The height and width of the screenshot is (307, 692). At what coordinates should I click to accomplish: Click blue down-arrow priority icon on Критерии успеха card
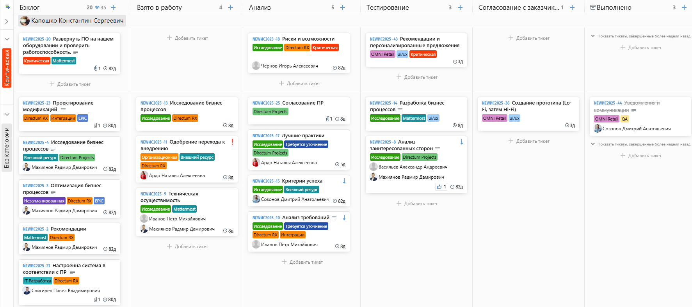point(344,181)
